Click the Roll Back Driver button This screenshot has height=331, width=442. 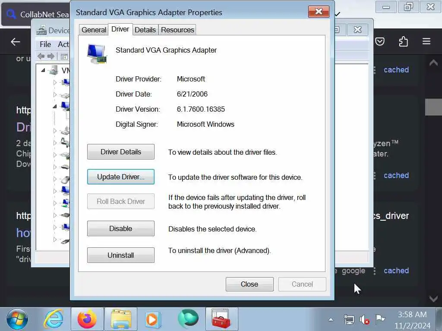121,201
